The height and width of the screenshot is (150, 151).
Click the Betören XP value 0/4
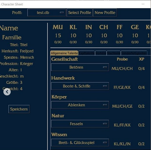click(142, 69)
